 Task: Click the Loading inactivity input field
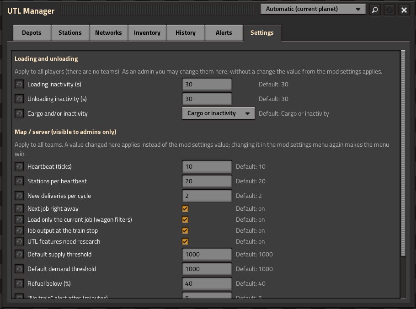(x=207, y=85)
